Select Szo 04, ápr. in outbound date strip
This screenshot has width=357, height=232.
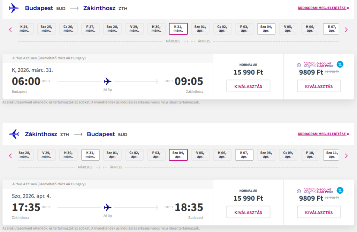click(266, 29)
